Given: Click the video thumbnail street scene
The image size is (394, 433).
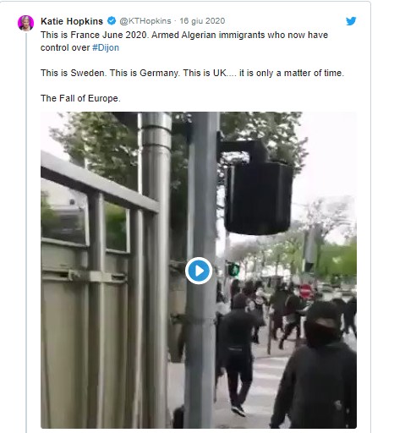Looking at the screenshot, I should [199, 270].
